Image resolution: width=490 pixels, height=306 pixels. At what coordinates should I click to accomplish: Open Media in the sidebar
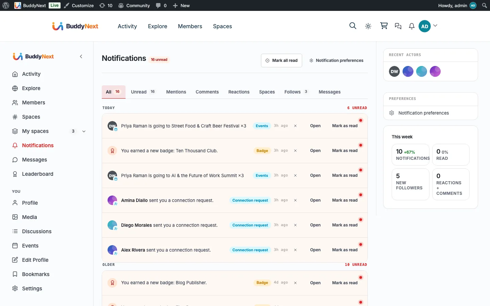coord(29,217)
